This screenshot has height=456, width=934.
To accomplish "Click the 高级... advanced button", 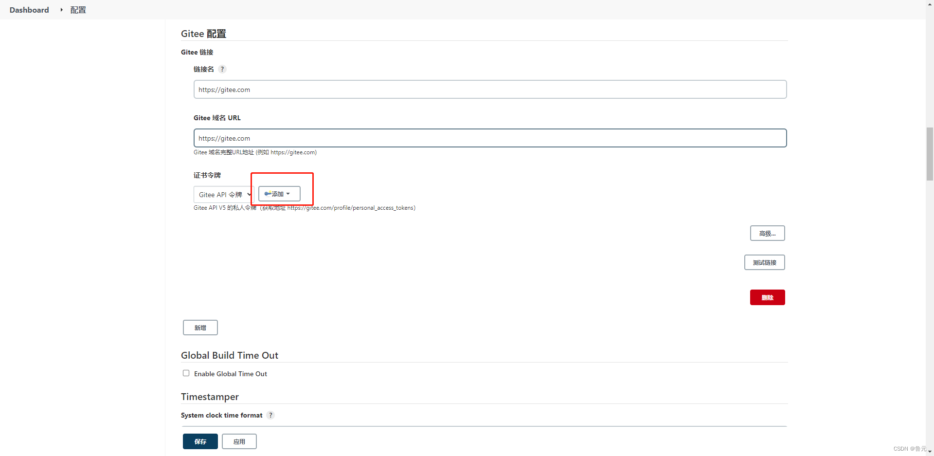I will [767, 233].
